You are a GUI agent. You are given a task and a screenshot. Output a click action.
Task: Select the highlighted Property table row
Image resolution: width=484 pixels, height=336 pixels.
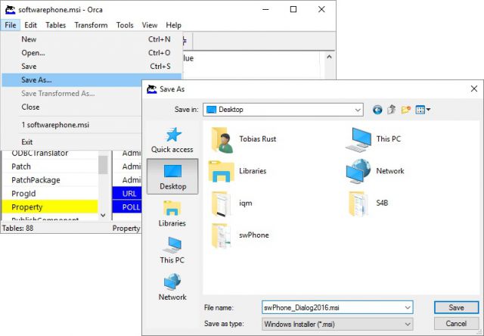pyautogui.click(x=50, y=207)
